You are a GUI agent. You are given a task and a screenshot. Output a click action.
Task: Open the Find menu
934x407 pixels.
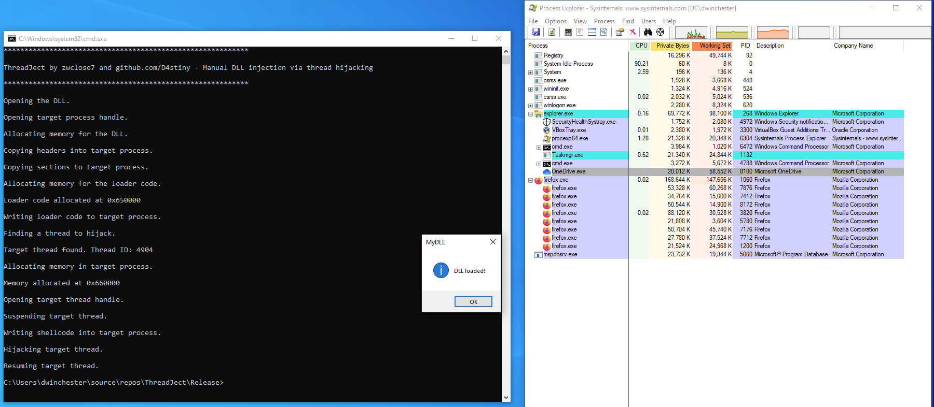628,21
